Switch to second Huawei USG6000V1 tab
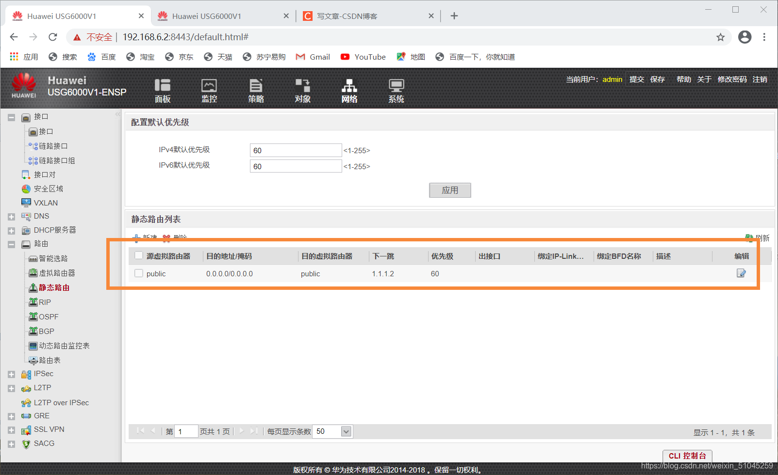The width and height of the screenshot is (778, 475). 223,16
